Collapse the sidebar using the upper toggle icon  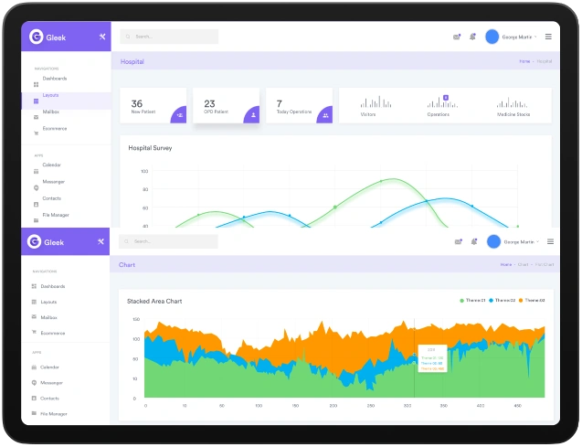pos(101,37)
